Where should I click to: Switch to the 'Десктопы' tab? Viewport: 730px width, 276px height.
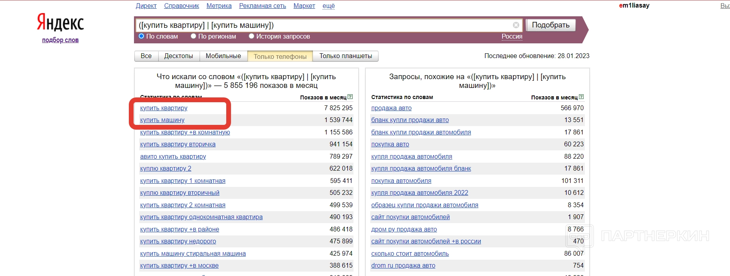pyautogui.click(x=179, y=56)
